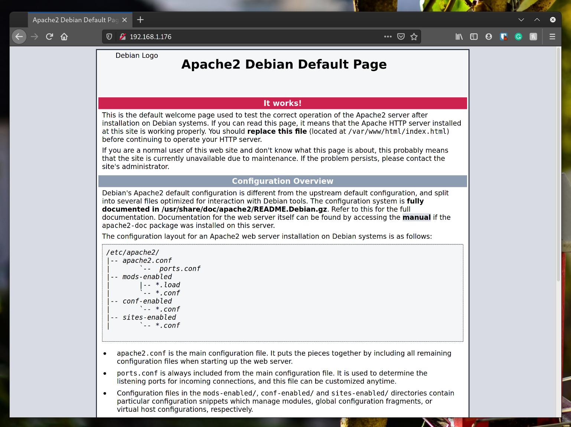571x427 pixels.
Task: Click 'sites-enabled' in the config tree
Action: point(149,318)
